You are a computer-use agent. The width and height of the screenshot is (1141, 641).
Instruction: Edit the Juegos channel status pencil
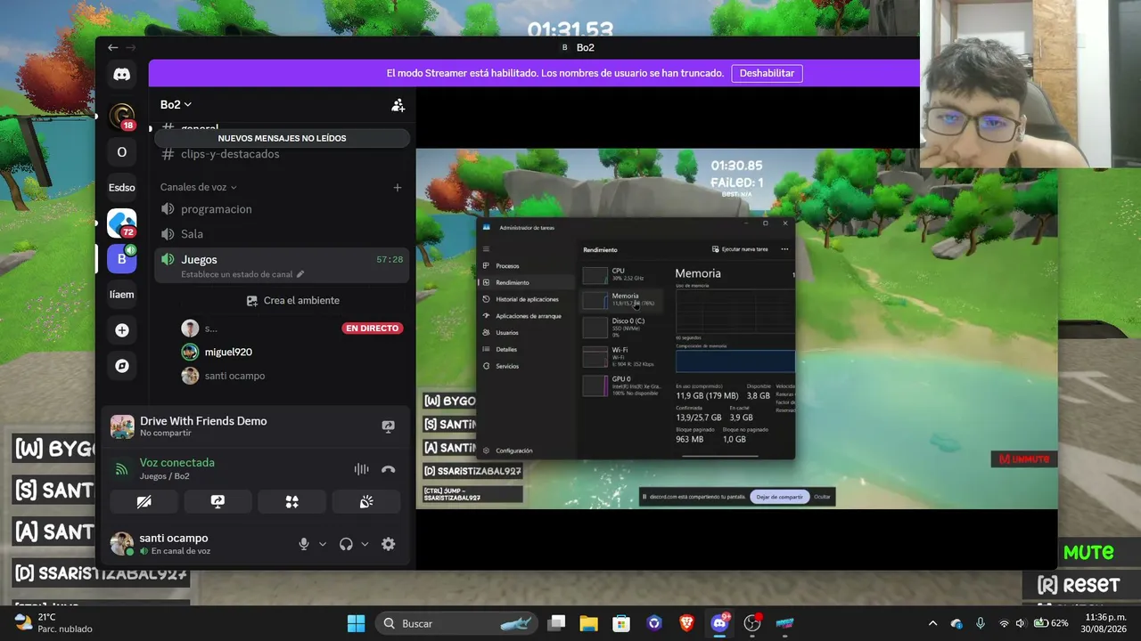[x=300, y=274]
